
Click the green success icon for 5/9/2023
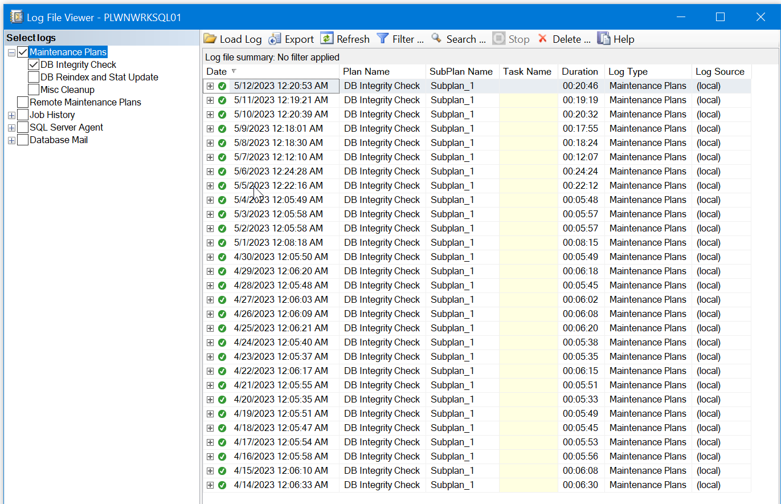pos(222,129)
